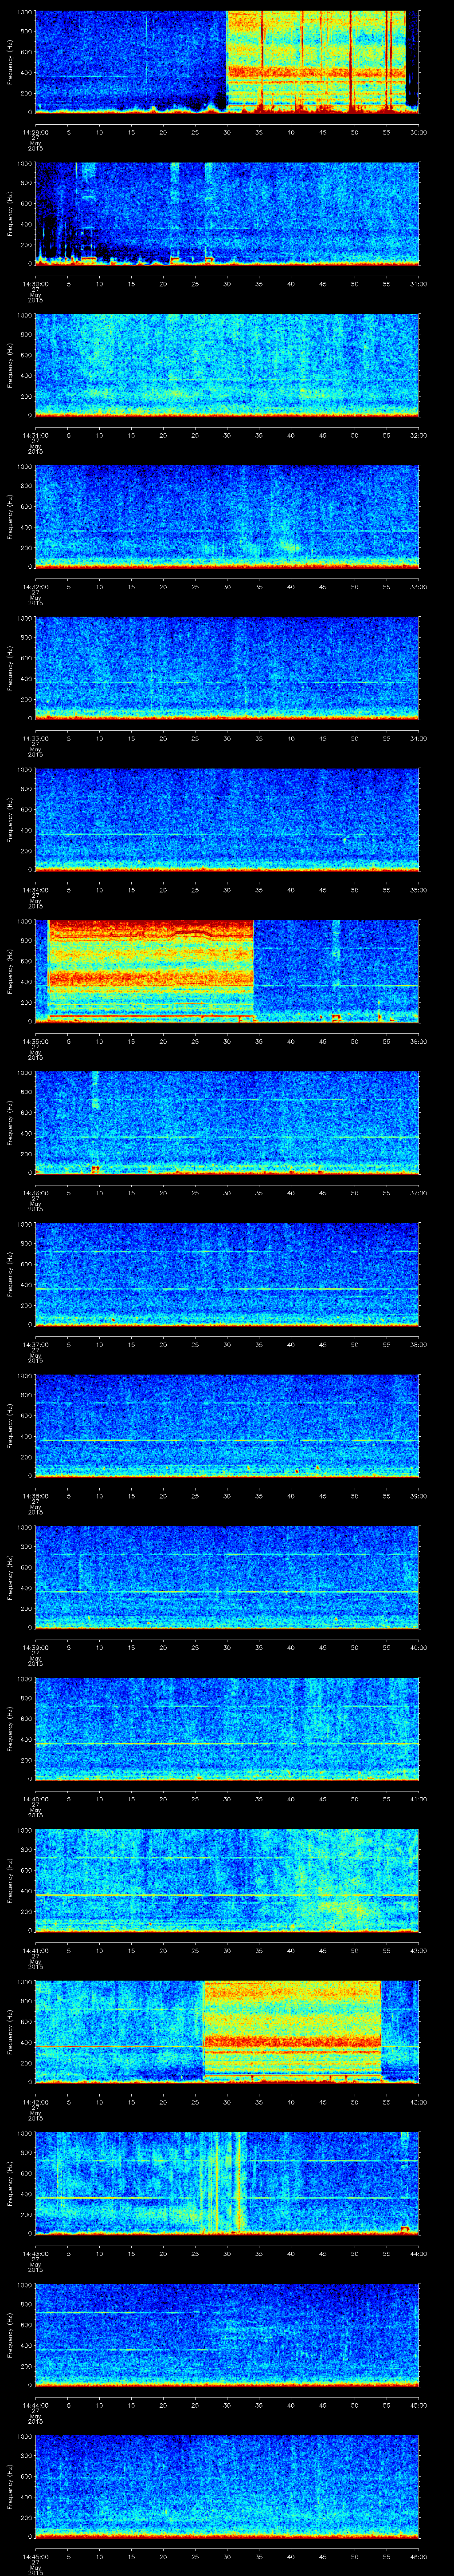Choose the spectrogram panel starting at 14:33:00
The image size is (454, 2576).
pos(227,668)
